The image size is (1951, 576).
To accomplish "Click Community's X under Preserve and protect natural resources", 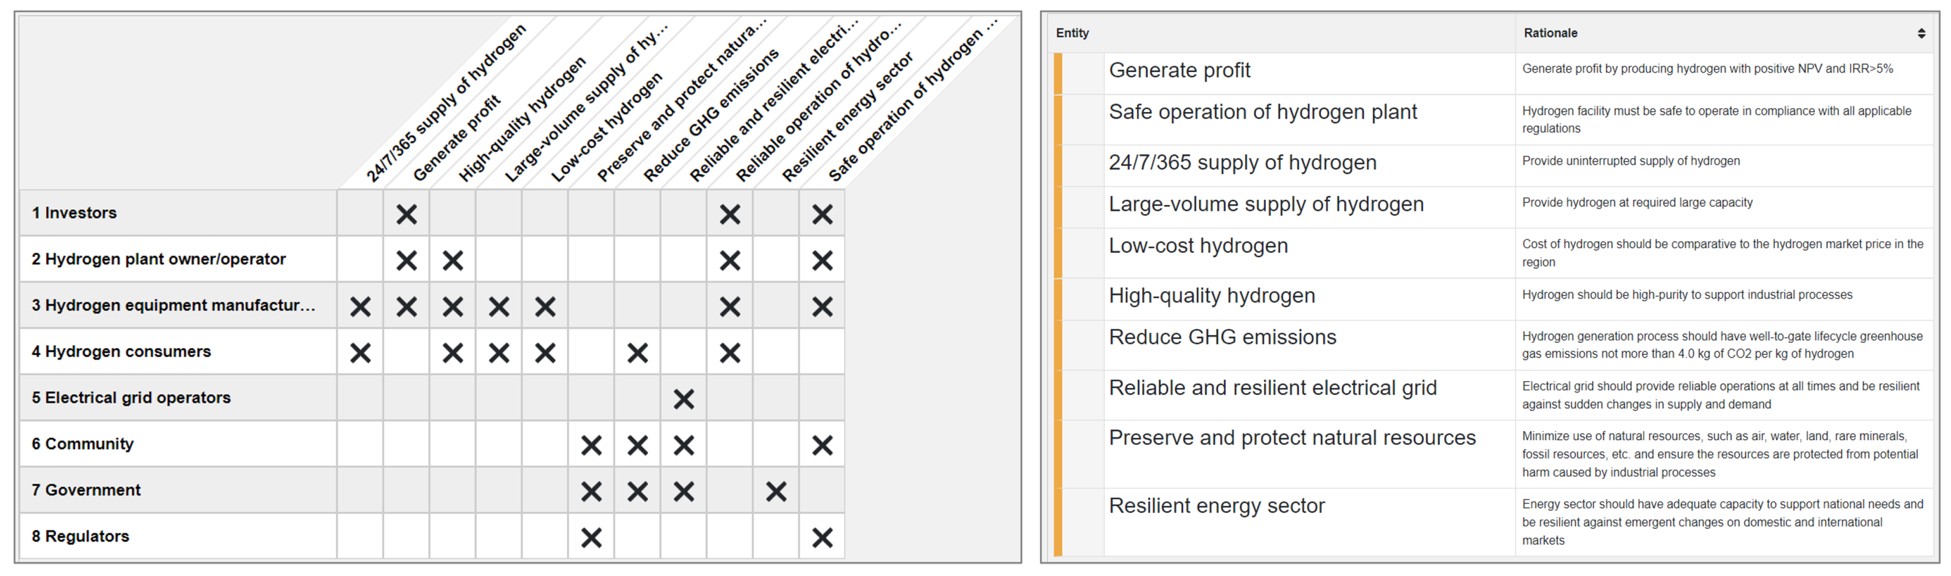I will tap(592, 445).
